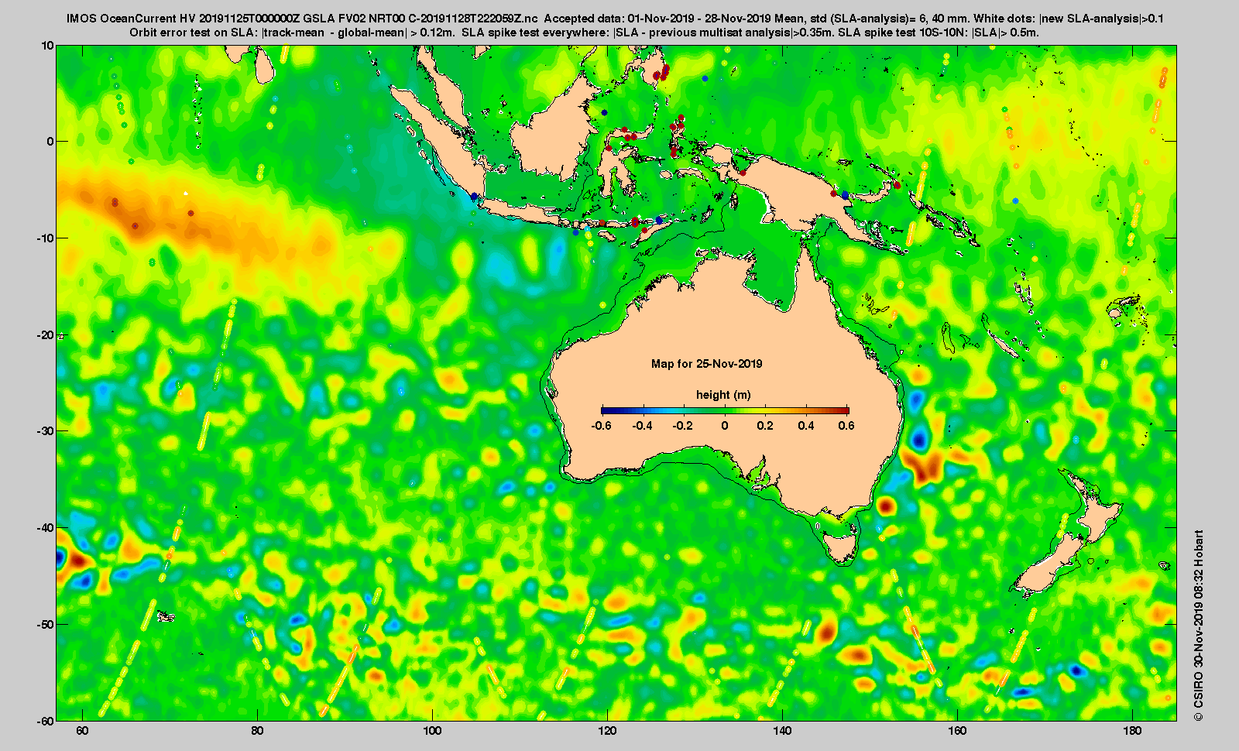Click the 'Orbit error test on SLA' subtitle line
This screenshot has height=751, width=1239.
tap(585, 33)
